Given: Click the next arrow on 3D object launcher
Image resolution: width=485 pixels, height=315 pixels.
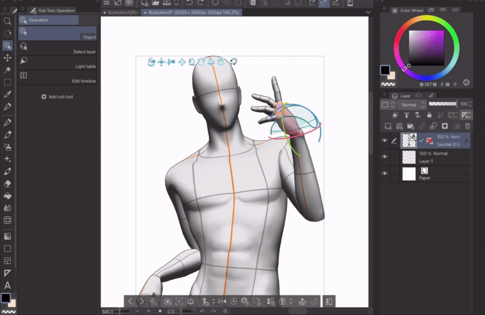Looking at the screenshot, I should (x=141, y=301).
